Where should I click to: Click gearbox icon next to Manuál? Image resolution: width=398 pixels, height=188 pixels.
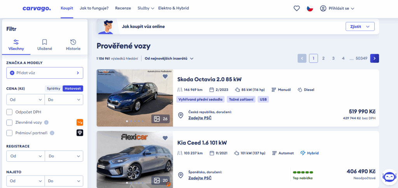pos(274,90)
